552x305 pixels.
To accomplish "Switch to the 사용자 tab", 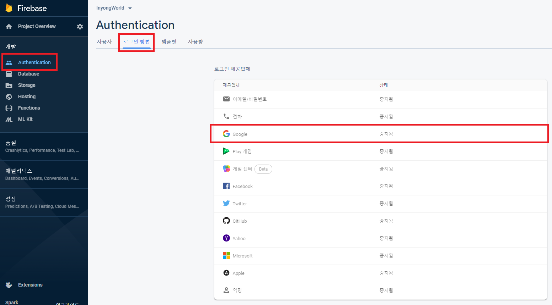I will (104, 41).
